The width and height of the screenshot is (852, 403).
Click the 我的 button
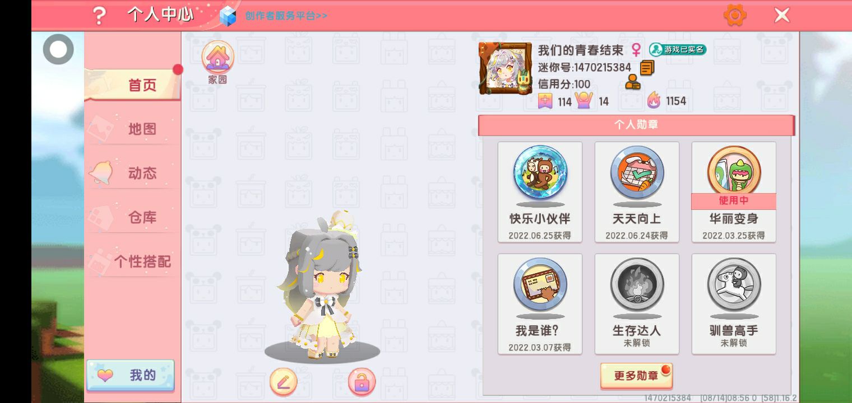pos(131,375)
